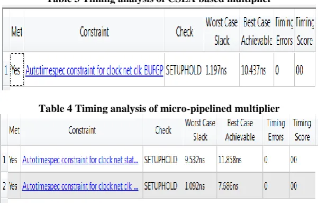Click the Yes cell in the 1.092ns row
The height and width of the screenshot is (206, 318).
(13, 186)
